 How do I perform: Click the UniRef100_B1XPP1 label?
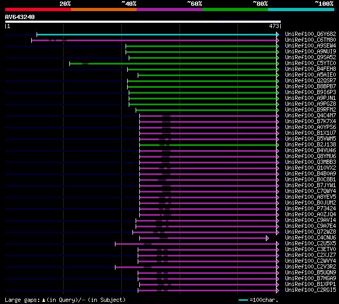(310, 284)
